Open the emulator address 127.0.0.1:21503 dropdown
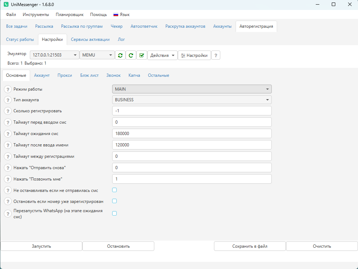358x269 pixels. [55, 55]
